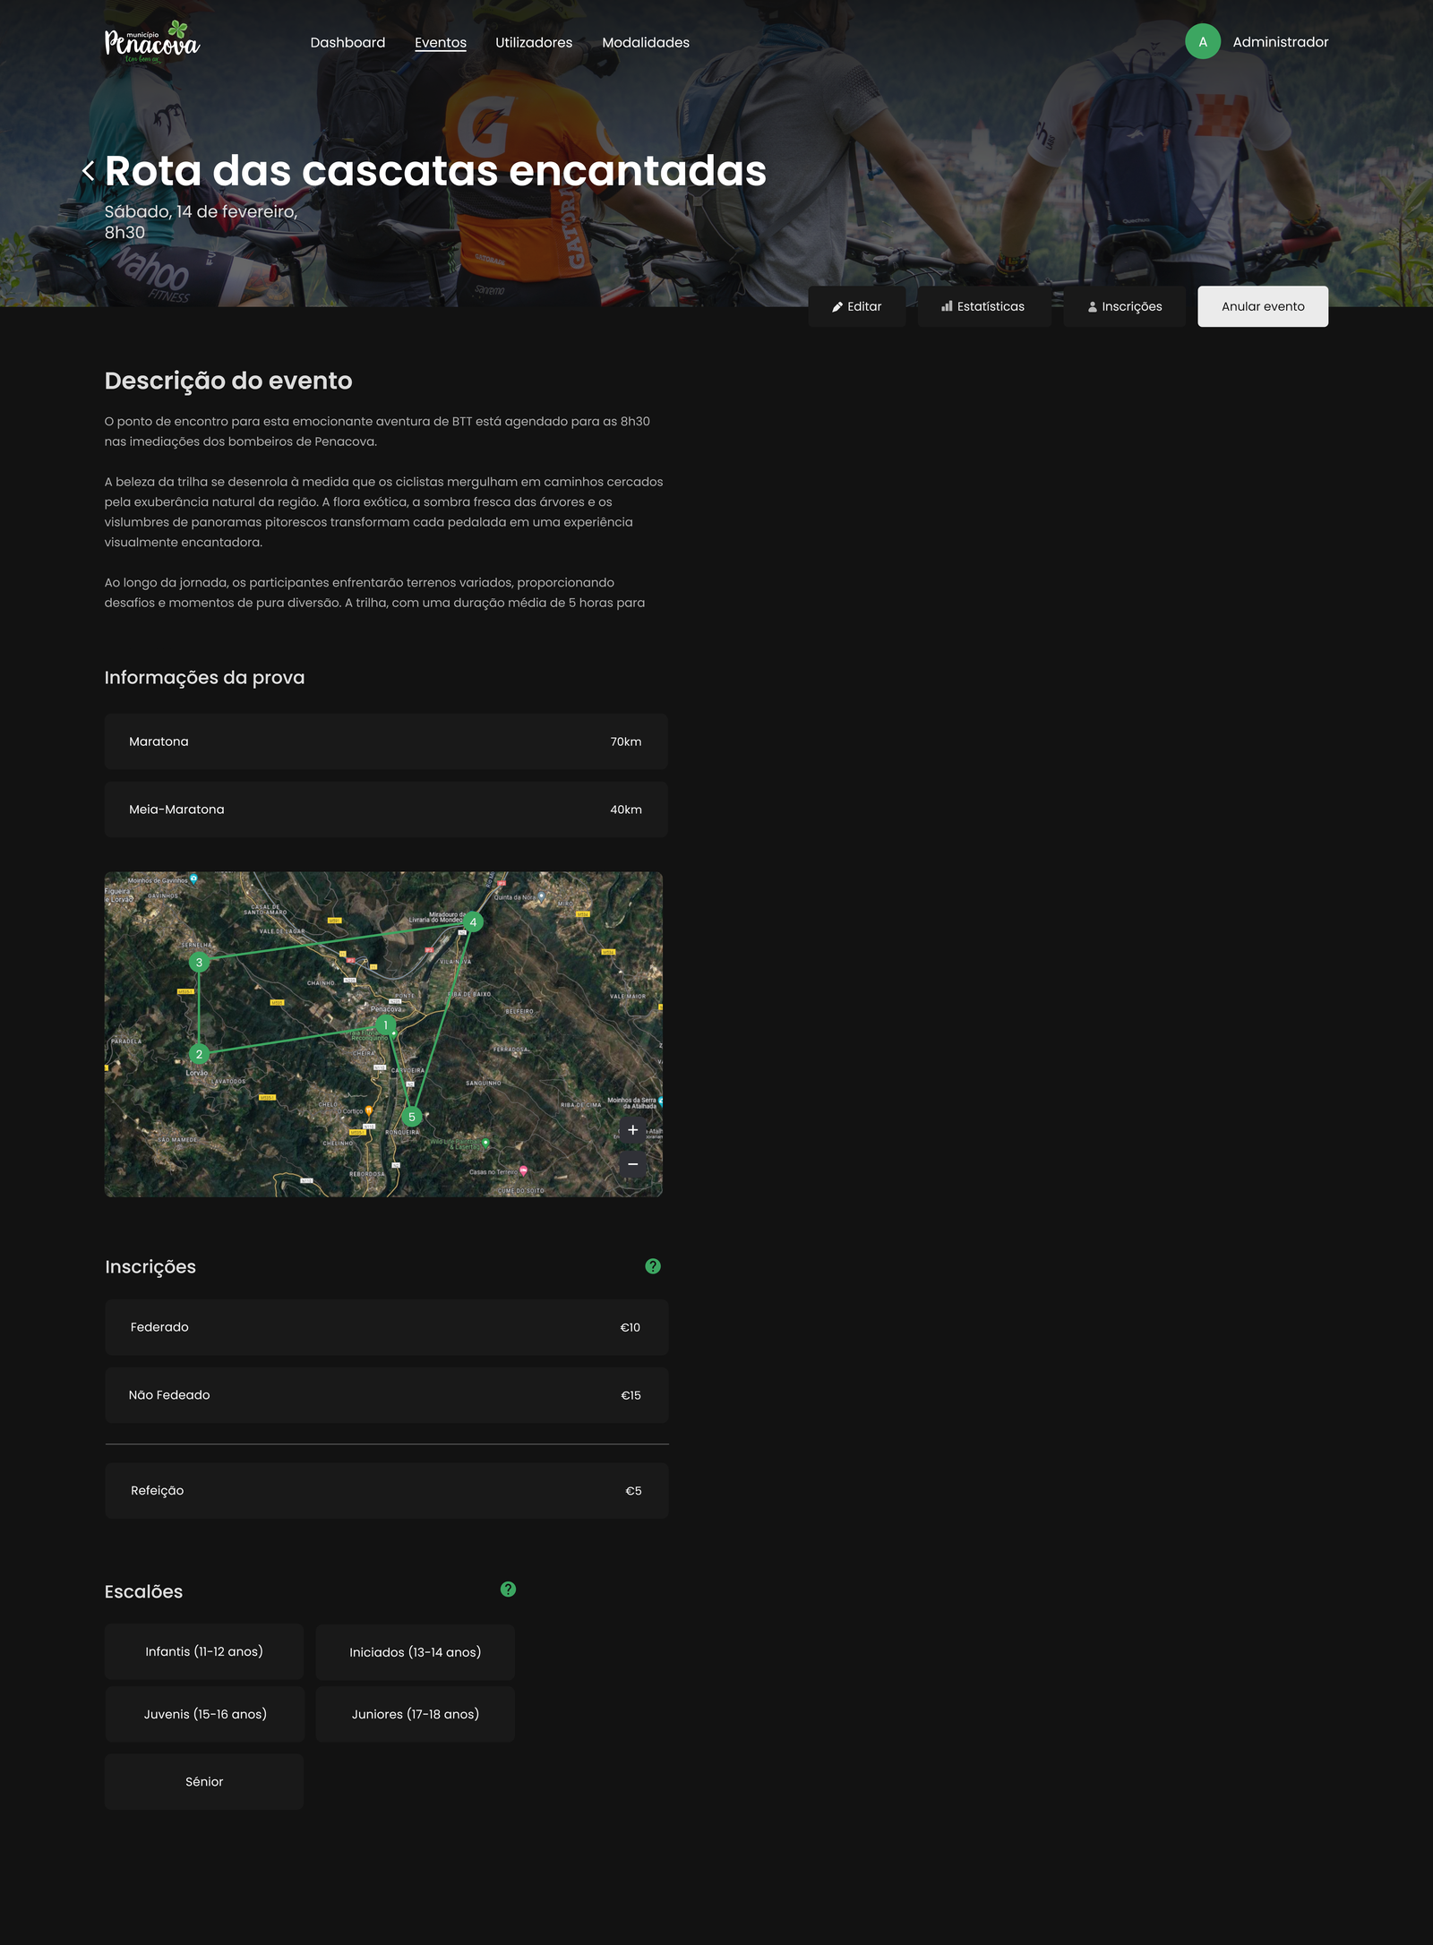This screenshot has width=1433, height=1945.
Task: Click map waypoint marker 5
Action: 412,1117
